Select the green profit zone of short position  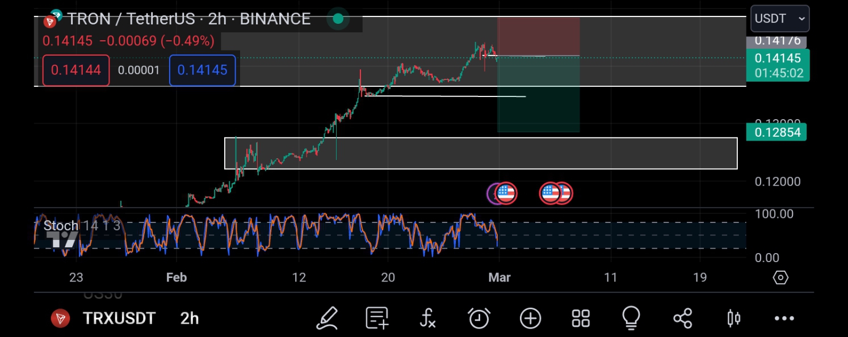click(538, 94)
